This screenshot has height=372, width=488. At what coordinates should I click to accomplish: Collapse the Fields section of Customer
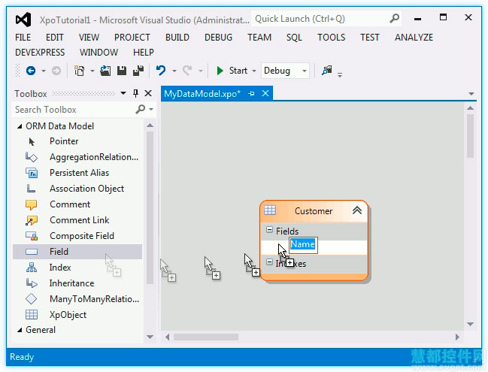pos(269,230)
